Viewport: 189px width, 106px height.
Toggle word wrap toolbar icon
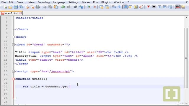pos(114,7)
